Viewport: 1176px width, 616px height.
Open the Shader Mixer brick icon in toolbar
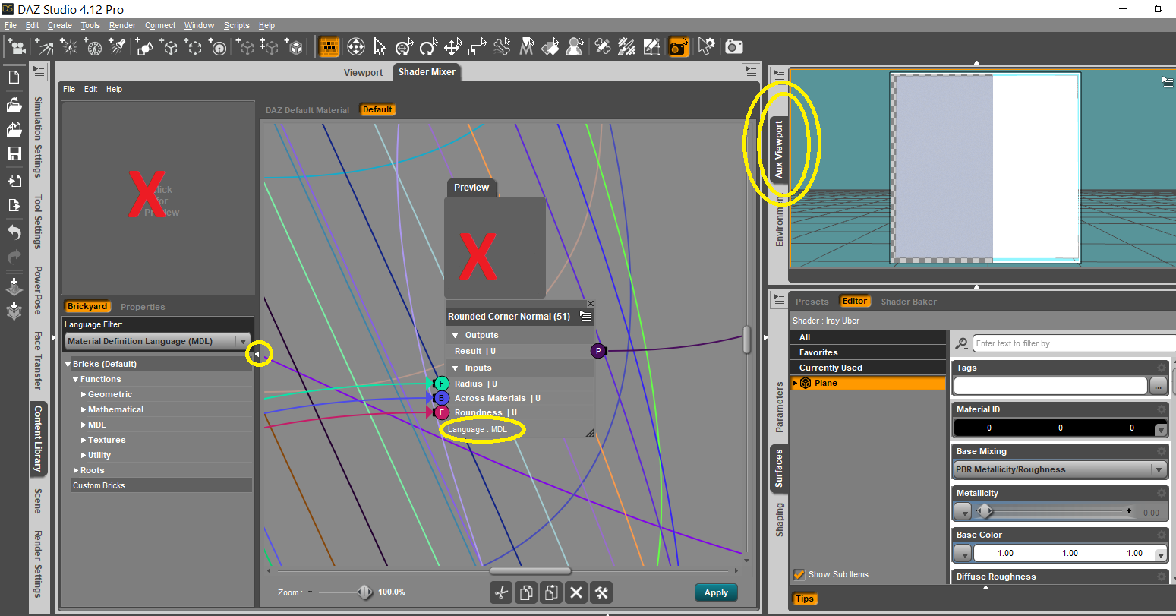tap(329, 47)
